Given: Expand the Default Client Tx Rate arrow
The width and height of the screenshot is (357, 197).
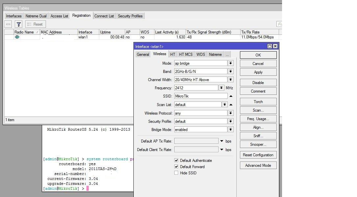Looking at the screenshot, I should [222, 150].
